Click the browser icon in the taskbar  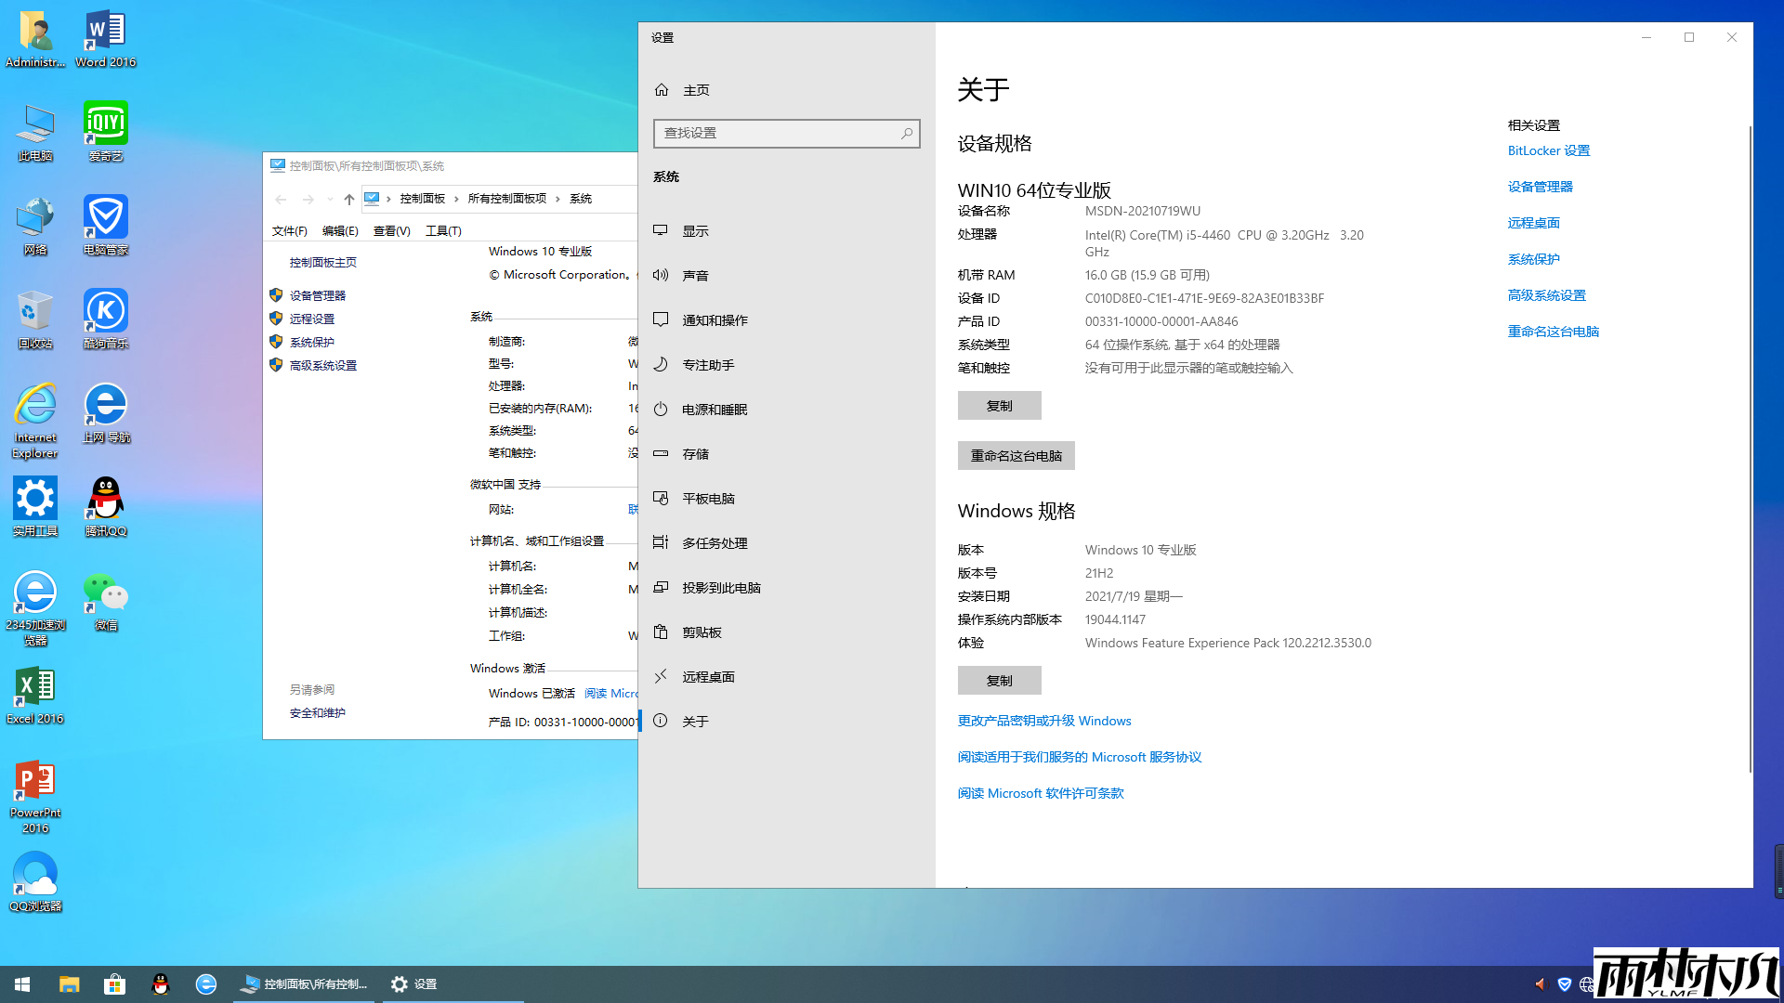(205, 984)
